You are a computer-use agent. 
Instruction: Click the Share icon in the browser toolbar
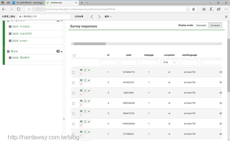coord(219,9)
